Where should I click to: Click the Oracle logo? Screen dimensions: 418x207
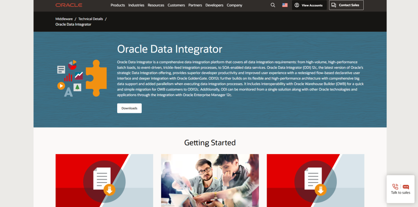coord(69,5)
